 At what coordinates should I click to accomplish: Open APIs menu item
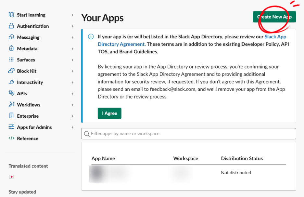click(x=22, y=94)
